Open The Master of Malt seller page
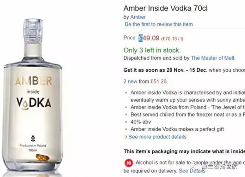Viewport: 245px width, 177px height. coord(213,58)
